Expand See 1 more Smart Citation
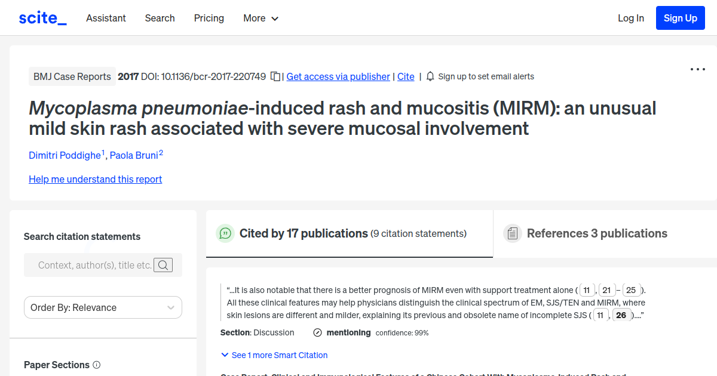 274,355
